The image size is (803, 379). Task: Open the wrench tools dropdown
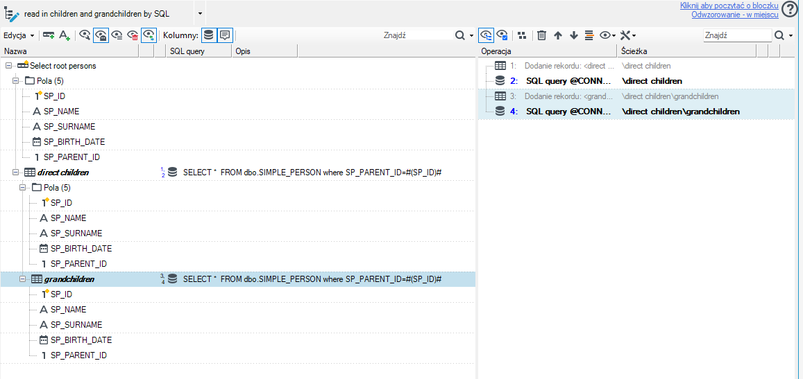point(628,35)
